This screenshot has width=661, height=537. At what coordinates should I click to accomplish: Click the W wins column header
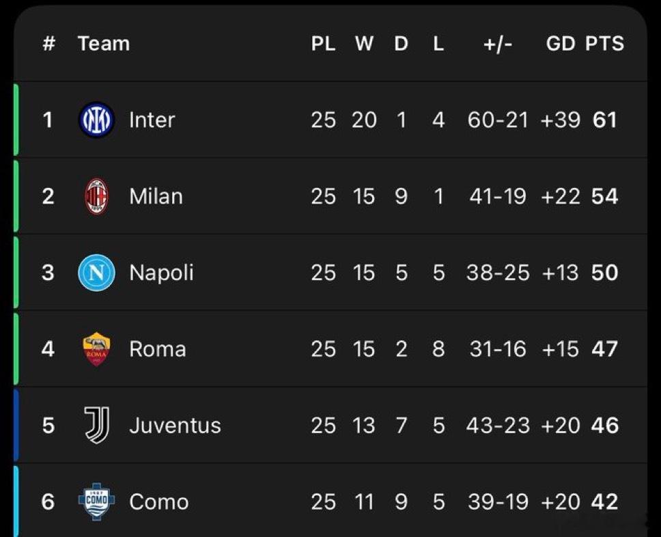tap(364, 44)
